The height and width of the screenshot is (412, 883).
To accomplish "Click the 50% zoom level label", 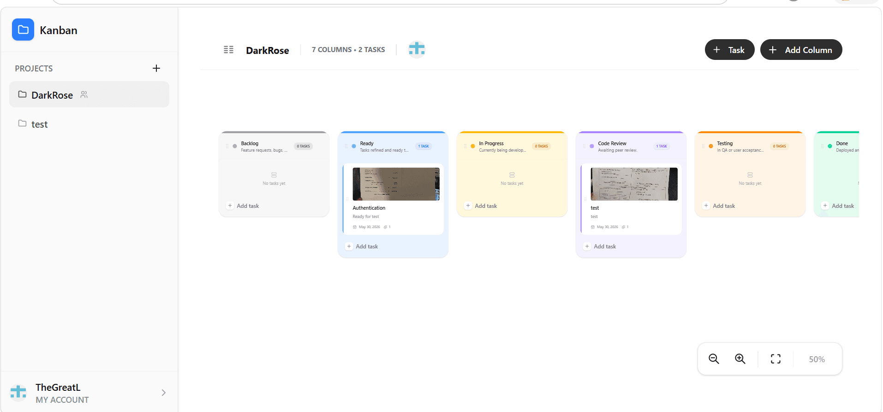I will coord(817,359).
